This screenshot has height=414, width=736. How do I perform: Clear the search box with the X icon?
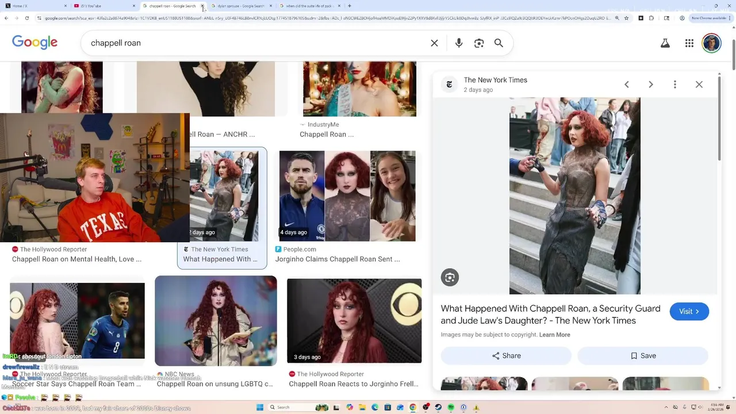[x=434, y=43]
